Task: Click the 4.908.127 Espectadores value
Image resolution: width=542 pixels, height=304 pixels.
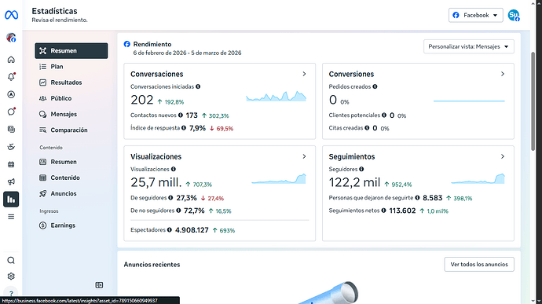Action: pyautogui.click(x=192, y=230)
